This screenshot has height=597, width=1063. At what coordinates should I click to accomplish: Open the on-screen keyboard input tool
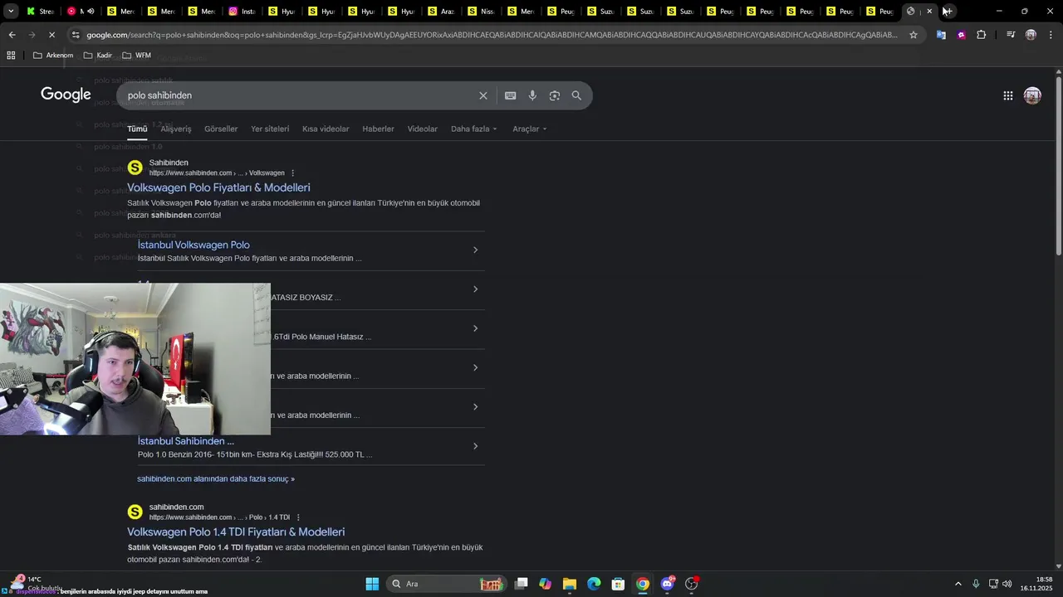[511, 95]
